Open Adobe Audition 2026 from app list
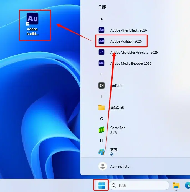 (126, 41)
